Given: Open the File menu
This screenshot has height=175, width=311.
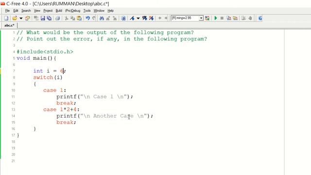Looking at the screenshot, I should (7, 11).
